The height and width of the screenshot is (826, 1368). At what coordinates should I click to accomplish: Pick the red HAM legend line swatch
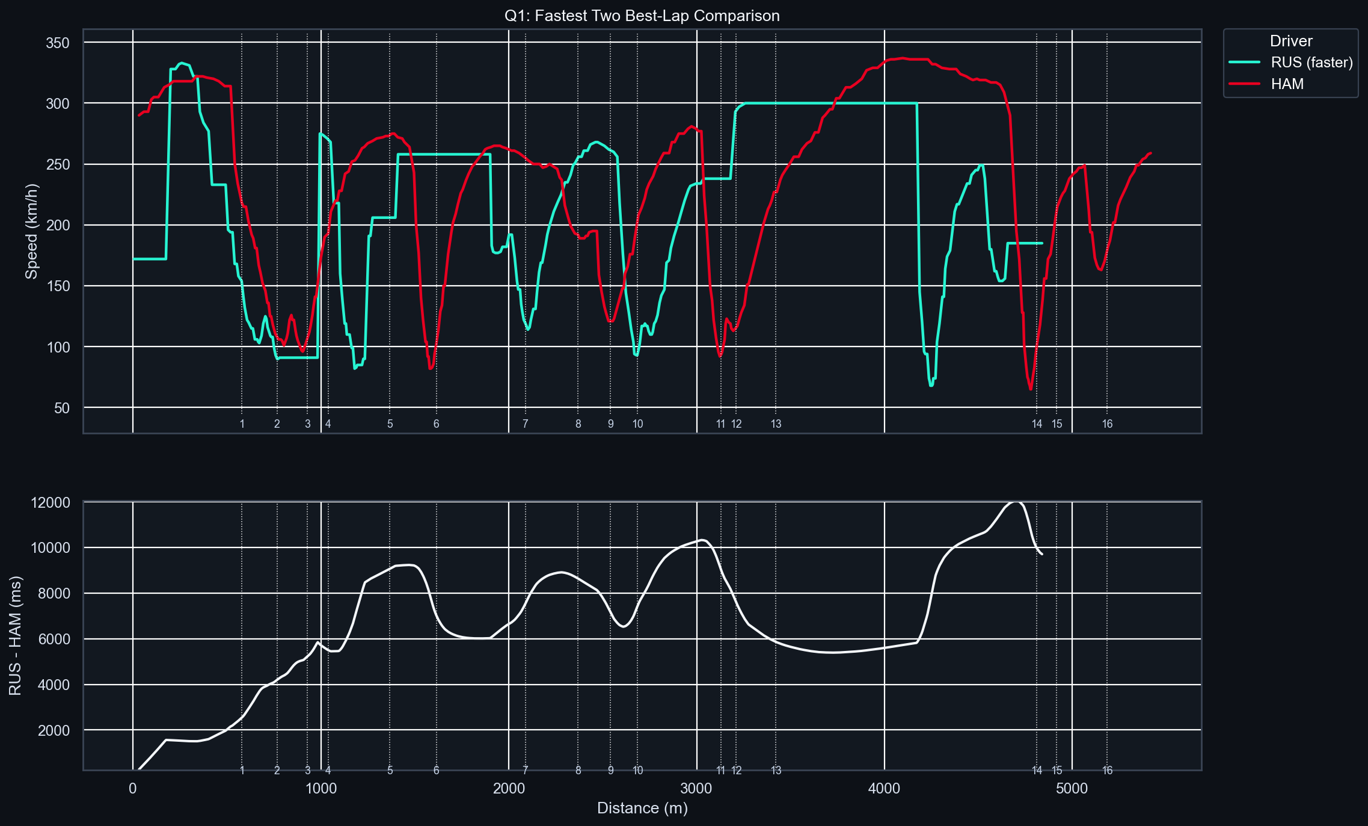(1245, 84)
